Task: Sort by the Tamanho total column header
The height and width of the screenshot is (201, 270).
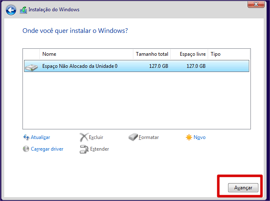Action: tap(152, 54)
